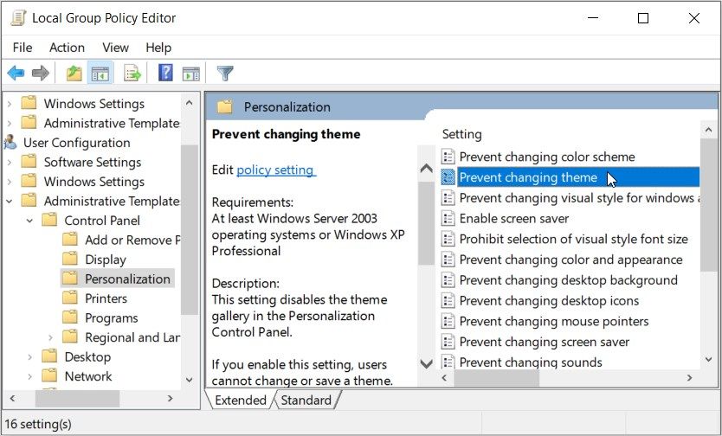Image resolution: width=722 pixels, height=436 pixels.
Task: Expand the Network tree node
Action: tap(29, 376)
